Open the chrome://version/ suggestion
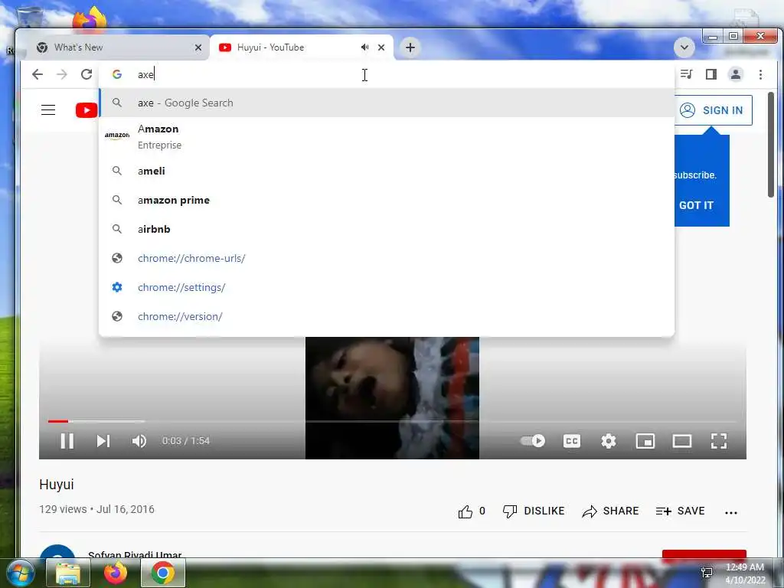784x588 pixels. coord(387,316)
